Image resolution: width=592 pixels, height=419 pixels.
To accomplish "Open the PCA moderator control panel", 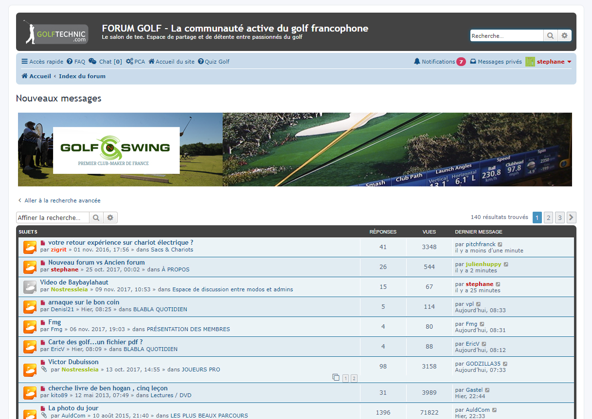I will pyautogui.click(x=135, y=62).
